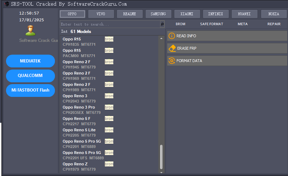Select Oppo Reno 5 Pro 5G CPH2201 MT6889

tap(110, 144)
